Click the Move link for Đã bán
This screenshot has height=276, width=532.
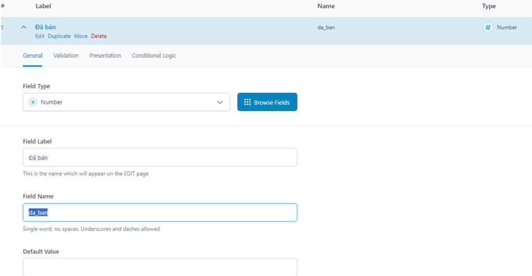pos(81,36)
